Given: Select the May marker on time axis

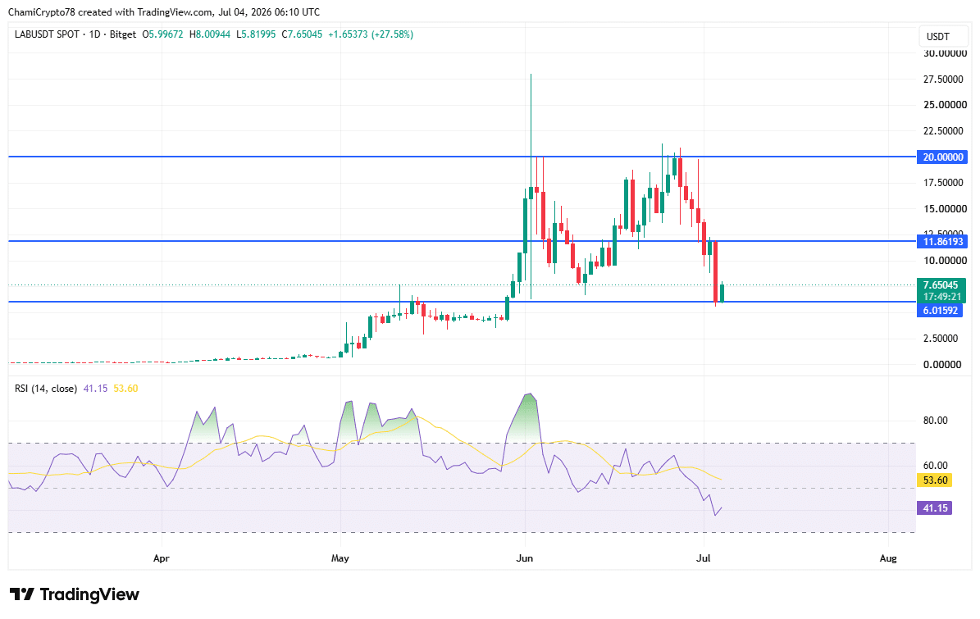Looking at the screenshot, I should tap(340, 558).
